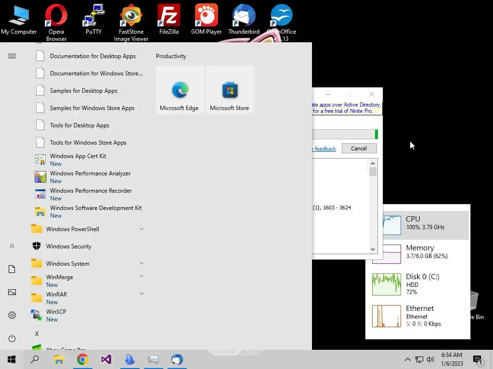Click the Productivity group heading
This screenshot has height=369, width=493.
pyautogui.click(x=171, y=56)
